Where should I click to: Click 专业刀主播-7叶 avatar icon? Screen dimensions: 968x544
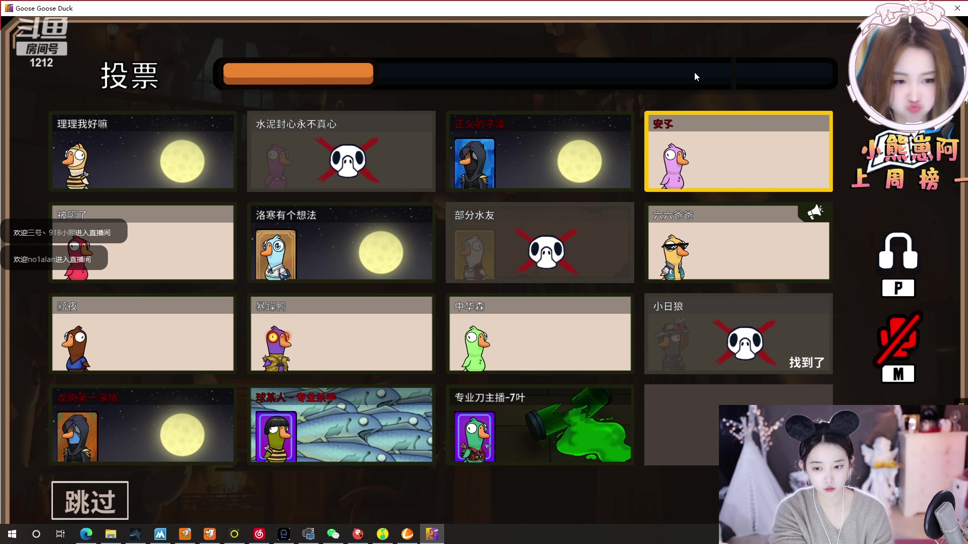[474, 436]
